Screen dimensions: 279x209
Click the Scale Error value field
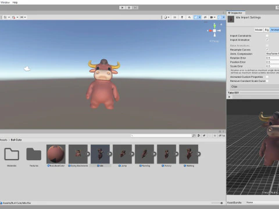click(x=273, y=66)
